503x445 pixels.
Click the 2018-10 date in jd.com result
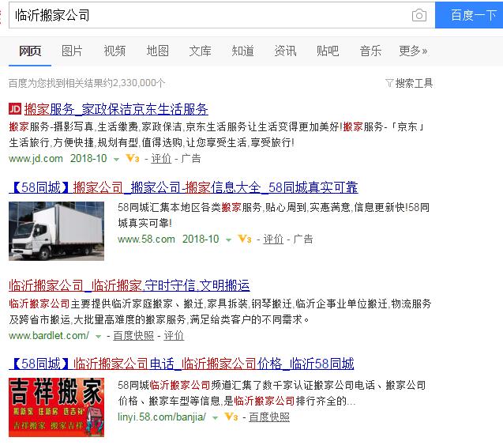coord(88,159)
